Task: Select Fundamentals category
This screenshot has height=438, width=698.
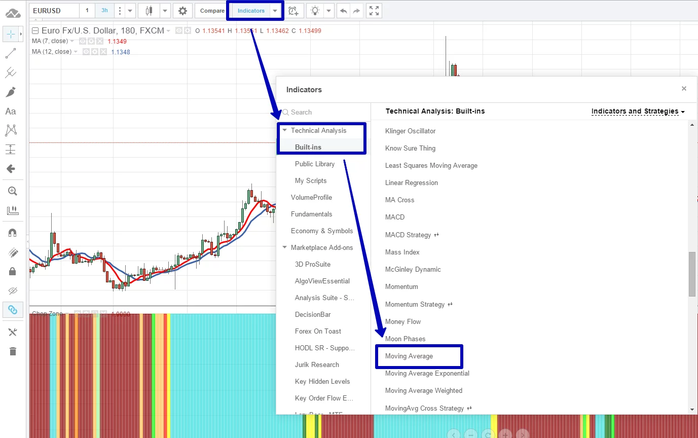Action: pos(311,214)
